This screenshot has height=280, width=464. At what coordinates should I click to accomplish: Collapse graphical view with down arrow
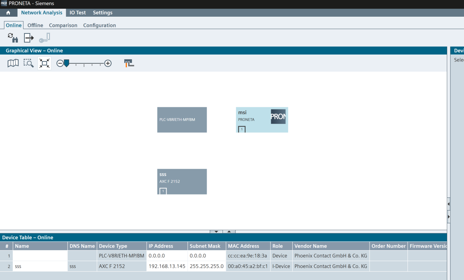click(216, 231)
